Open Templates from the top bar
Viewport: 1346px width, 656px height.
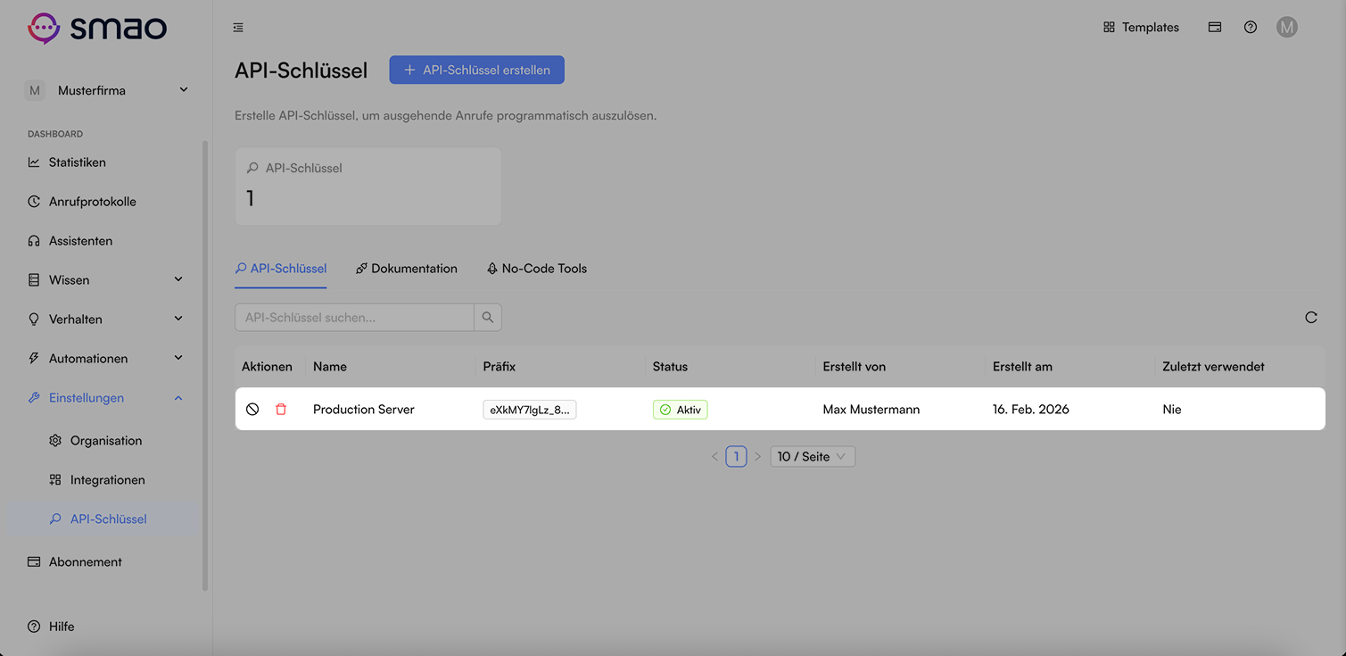pyautogui.click(x=1141, y=27)
